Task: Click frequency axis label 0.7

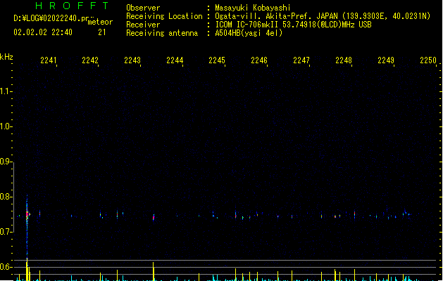Action: [x=6, y=232]
